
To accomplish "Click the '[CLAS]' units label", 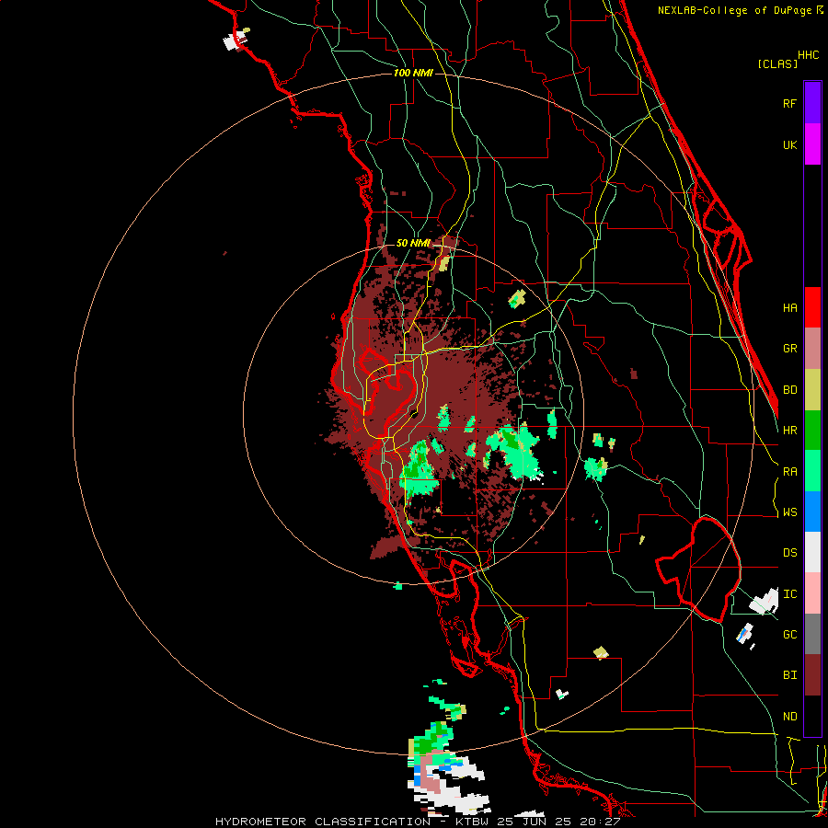I will (777, 63).
